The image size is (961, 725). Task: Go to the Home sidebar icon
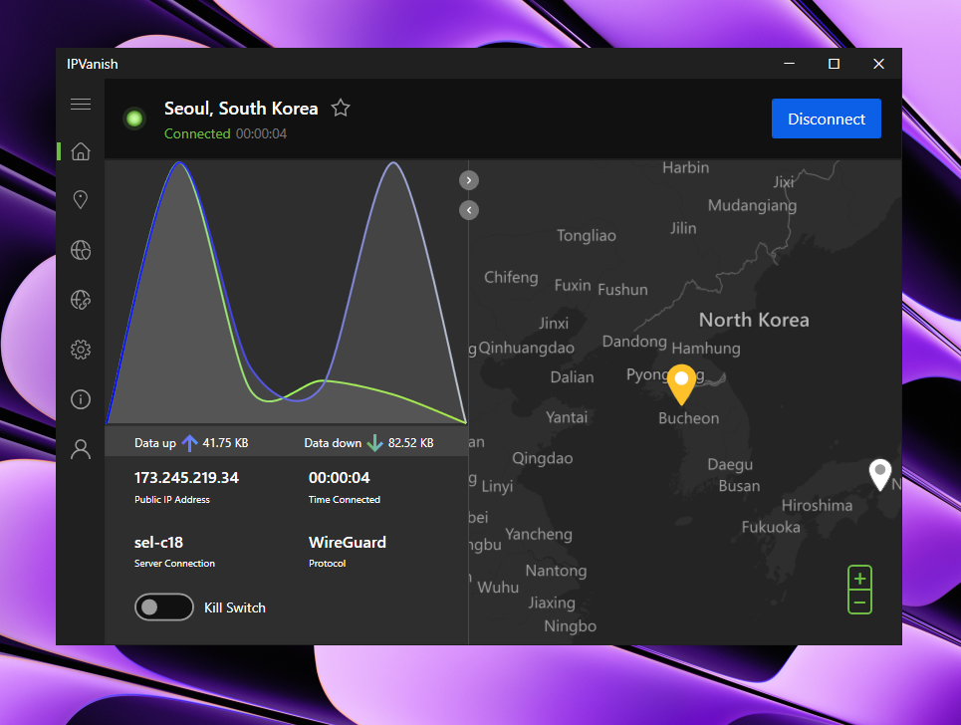(x=81, y=151)
